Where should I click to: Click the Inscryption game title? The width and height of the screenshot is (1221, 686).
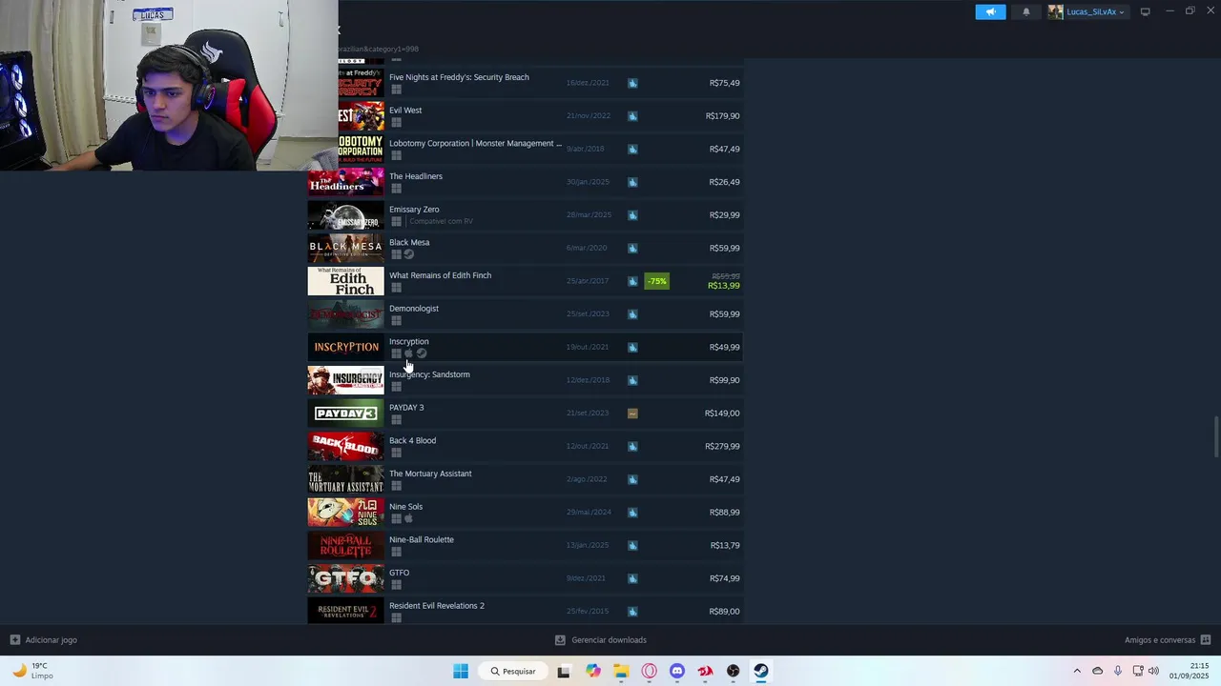coord(408,341)
